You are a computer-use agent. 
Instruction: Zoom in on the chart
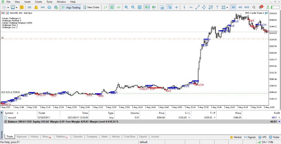pos(126,7)
